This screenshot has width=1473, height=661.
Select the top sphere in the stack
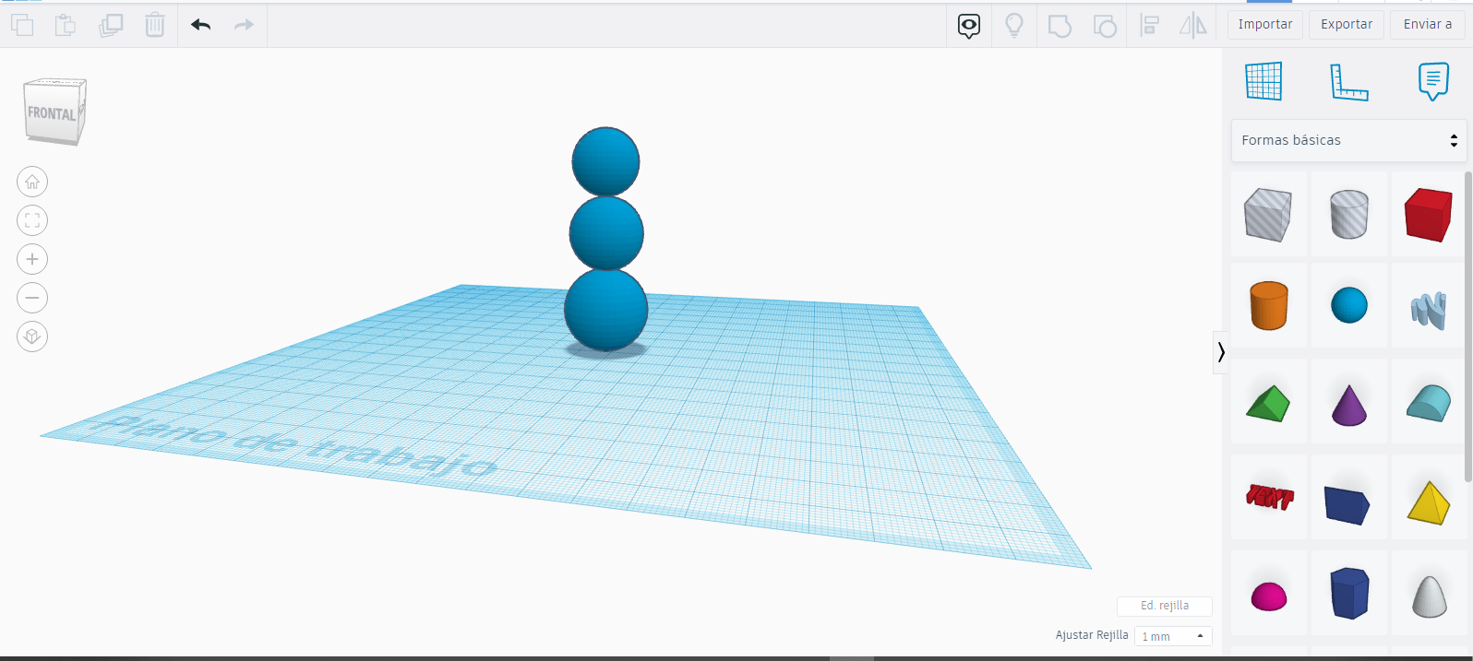(x=605, y=159)
